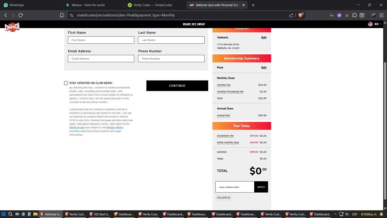Image resolution: width=387 pixels, height=218 pixels.
Task: Click the Initial Monthly Dues link
Action: coord(228,143)
